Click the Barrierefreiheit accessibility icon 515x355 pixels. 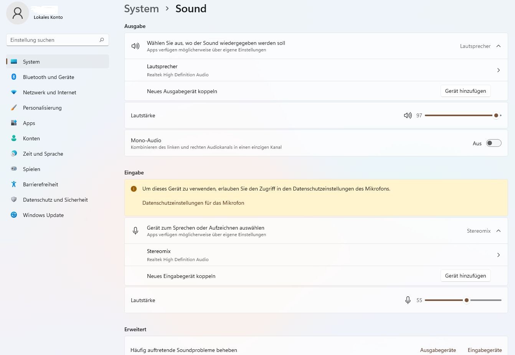(x=14, y=184)
